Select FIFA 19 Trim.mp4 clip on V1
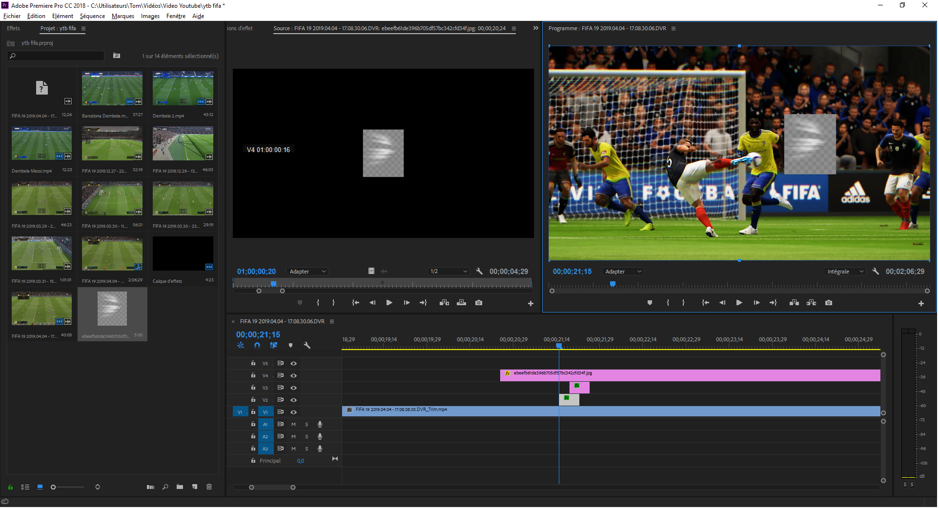The image size is (939, 508). (611, 411)
